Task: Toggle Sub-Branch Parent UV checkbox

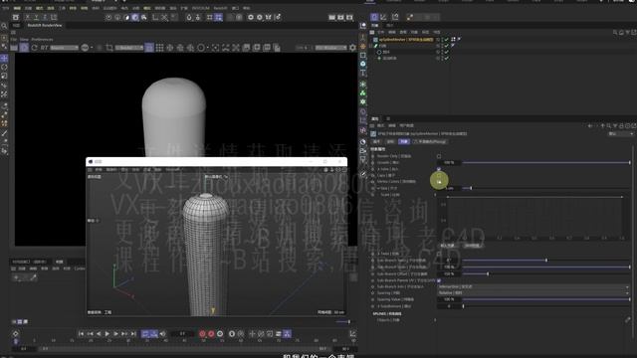Action: (439, 280)
